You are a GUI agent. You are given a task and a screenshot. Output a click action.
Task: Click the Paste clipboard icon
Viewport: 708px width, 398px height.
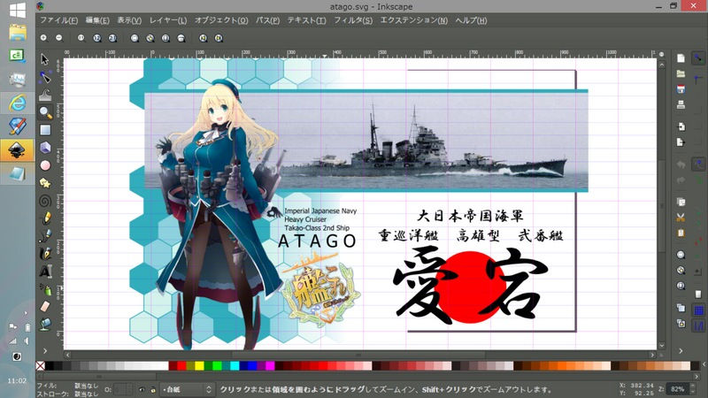point(681,233)
